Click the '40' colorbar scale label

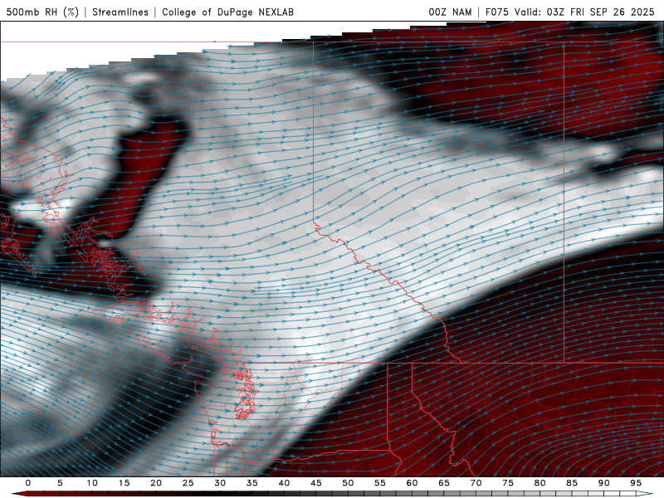[x=284, y=483]
